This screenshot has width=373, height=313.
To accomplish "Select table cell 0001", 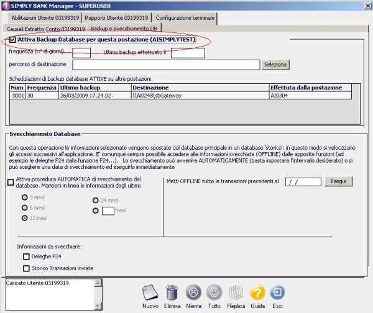I will 17,96.
